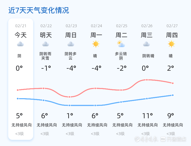Select the 今天 day card
Viewport: 191px width, 146px height.
[21, 79]
